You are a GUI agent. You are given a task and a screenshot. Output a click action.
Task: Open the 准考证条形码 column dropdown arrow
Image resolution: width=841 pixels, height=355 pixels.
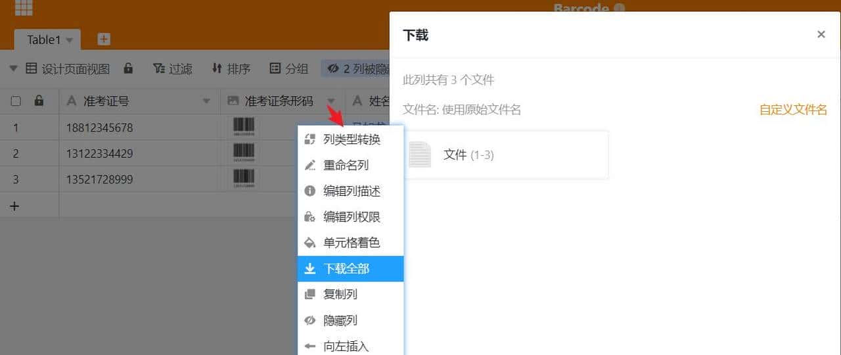(331, 102)
